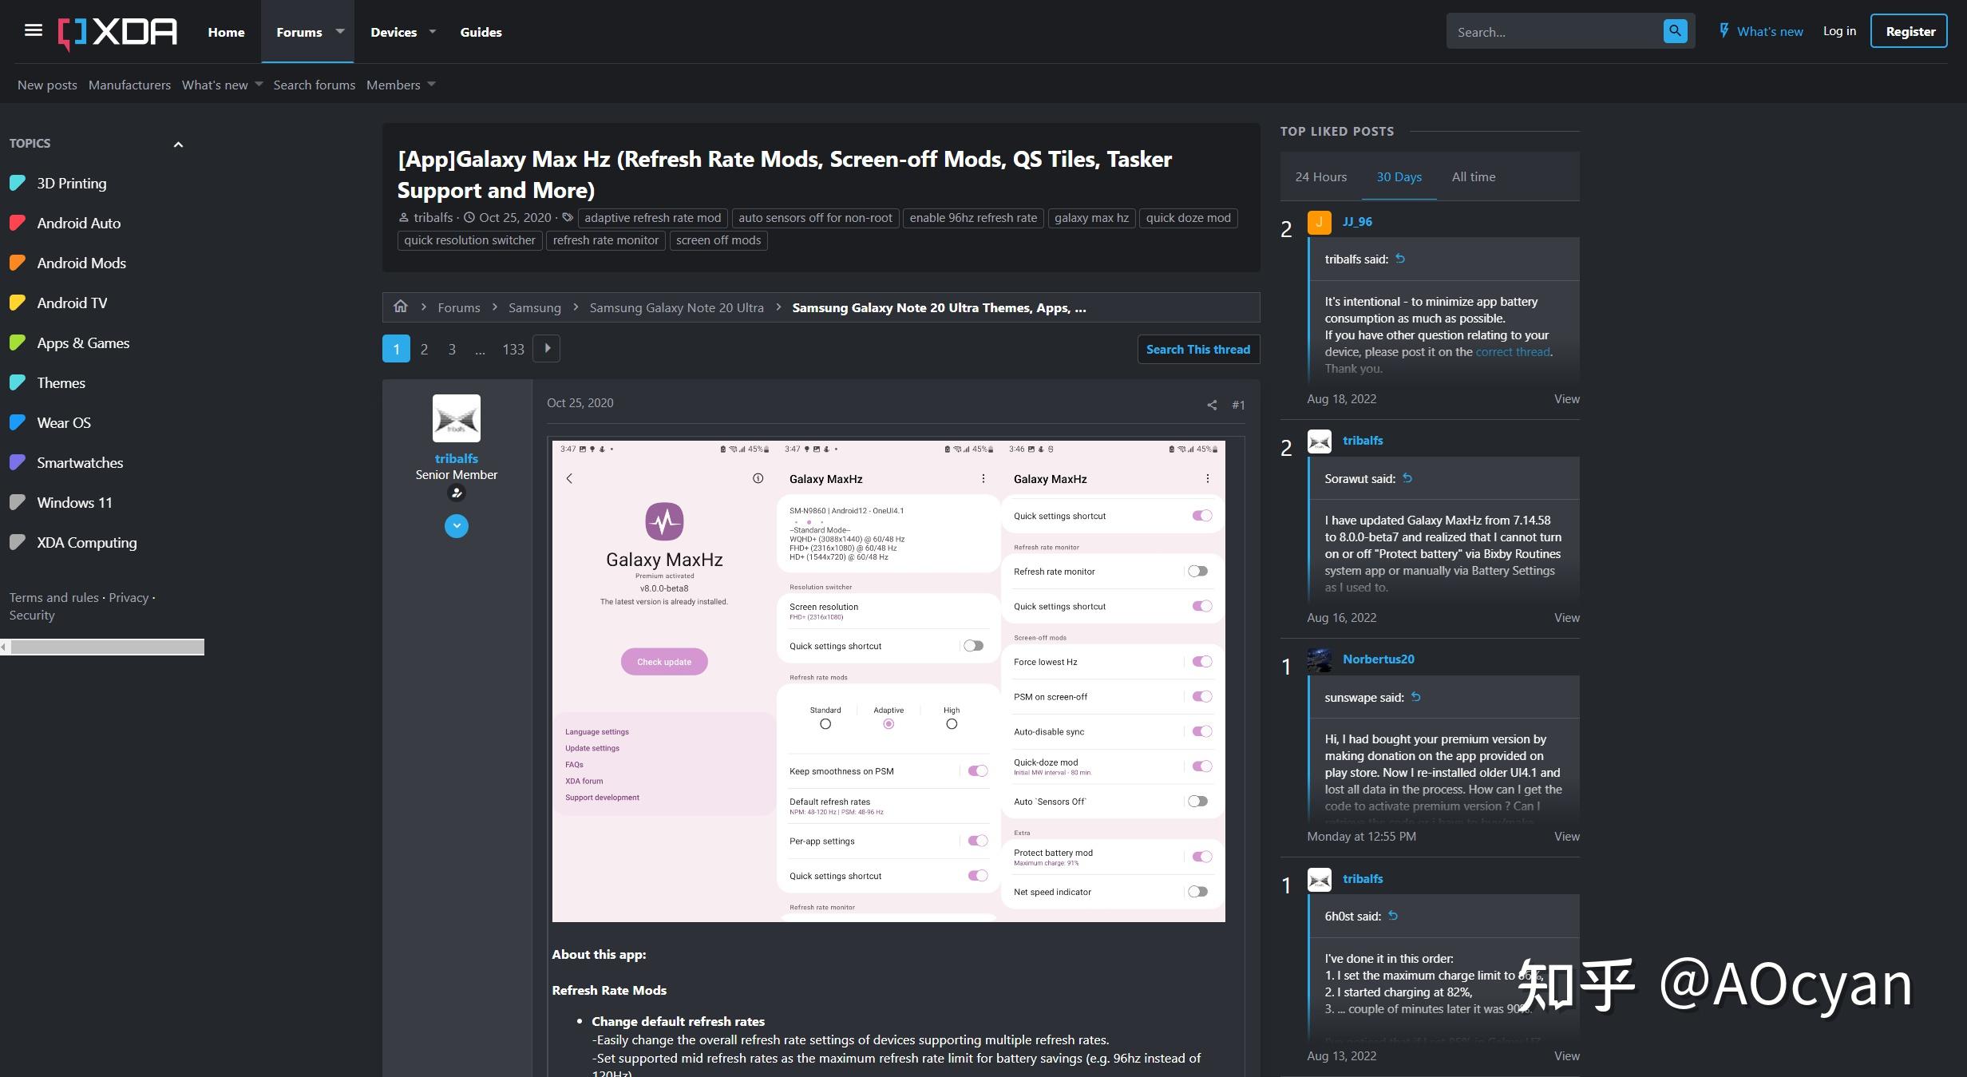The height and width of the screenshot is (1077, 1967).
Task: Switch to the 24 Hours tab
Action: pos(1320,176)
